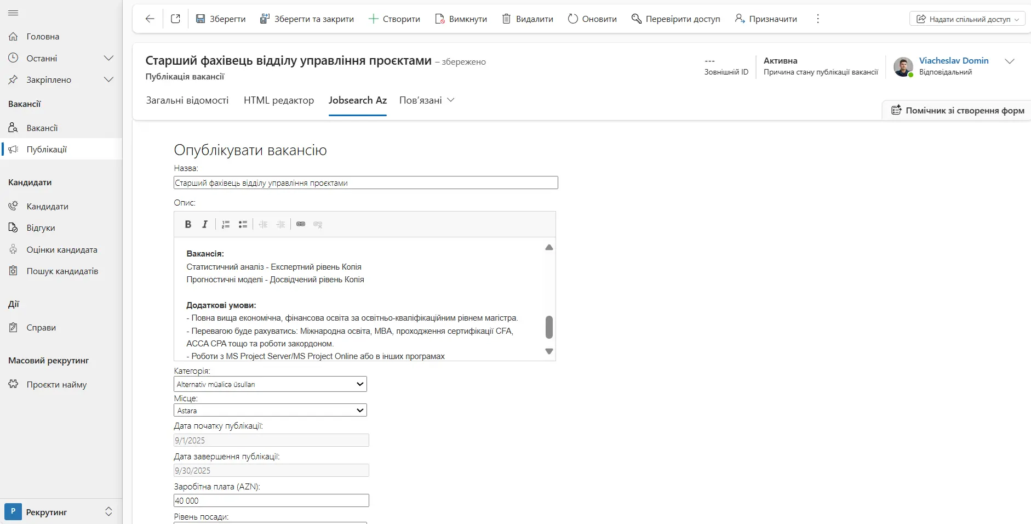Open the Viacheslav Domin owner link
This screenshot has height=524, width=1031.
click(x=953, y=60)
